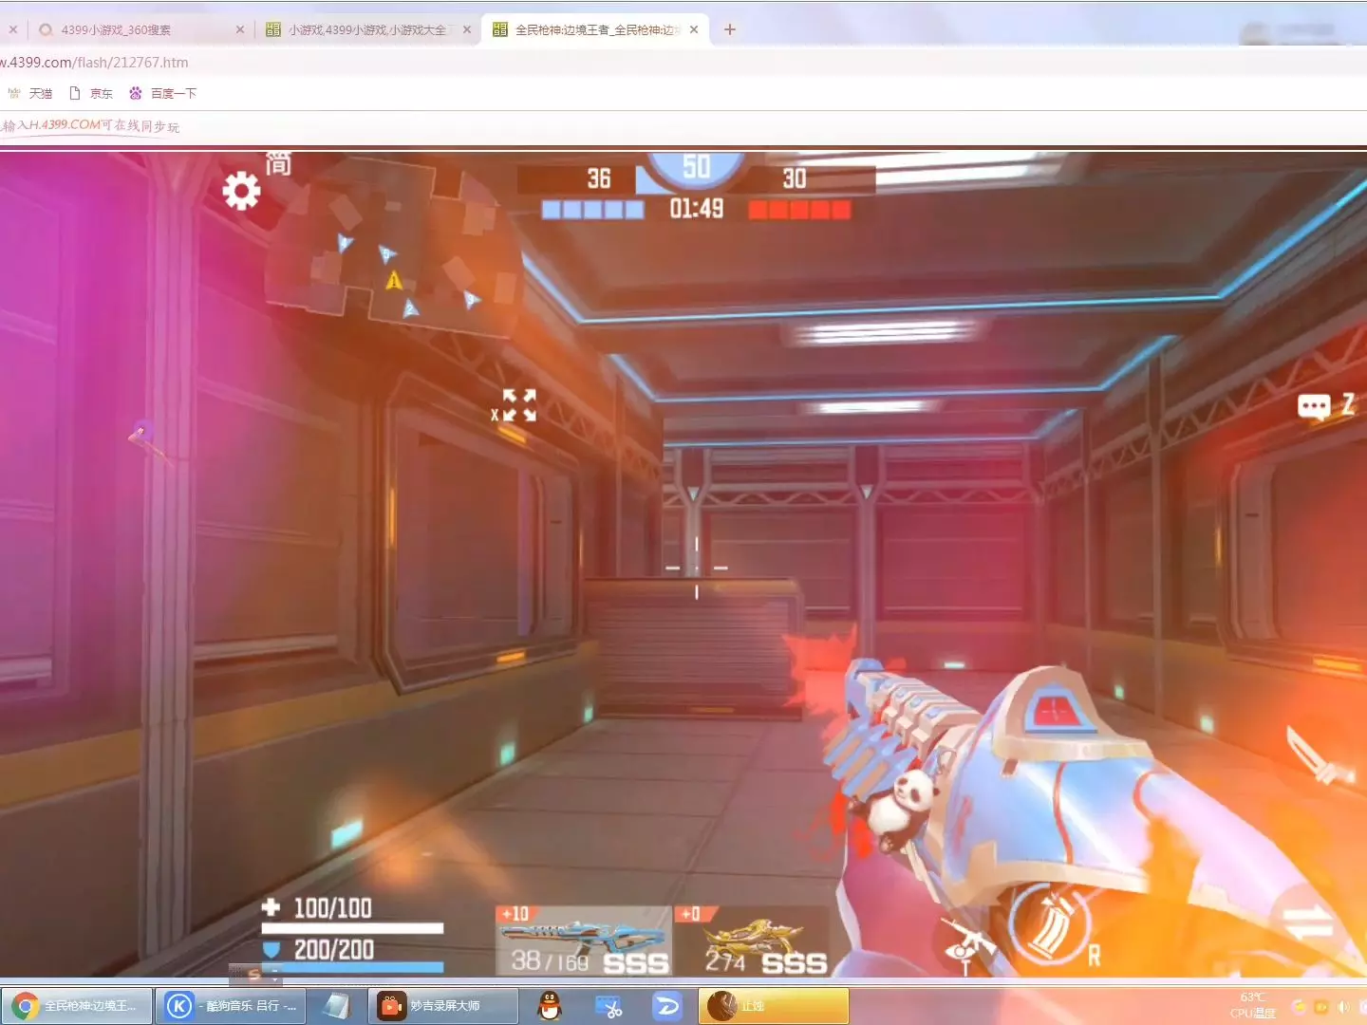
Task: Open Chrome 全民枪神 taskbar button
Action: (78, 1006)
